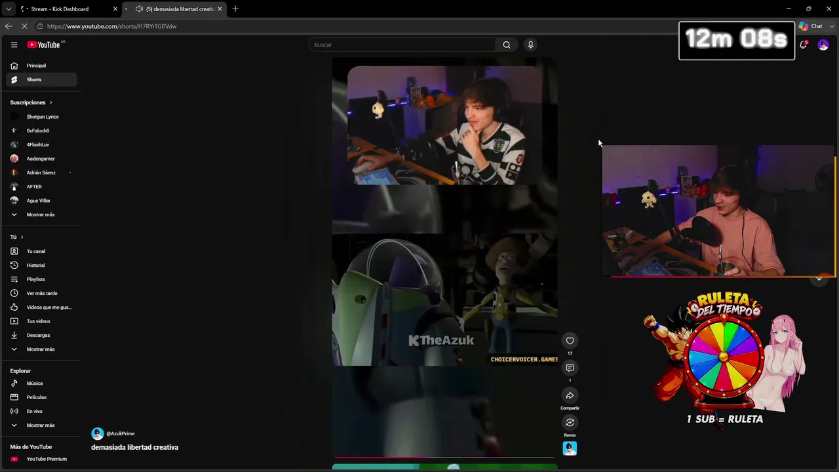Screen dimensions: 839x472
Task: Expand the Tú section chevron
Action: coord(22,237)
